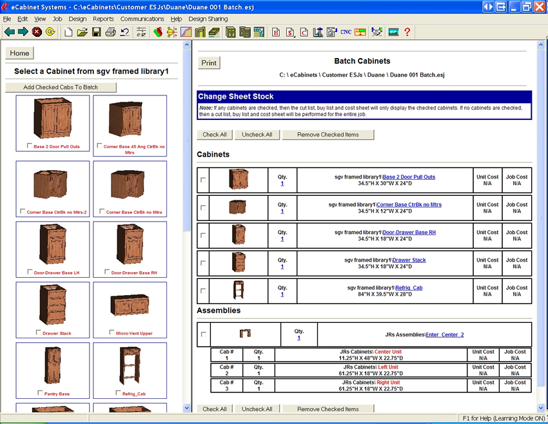Check the Pantry Base checkbox

tap(40, 393)
